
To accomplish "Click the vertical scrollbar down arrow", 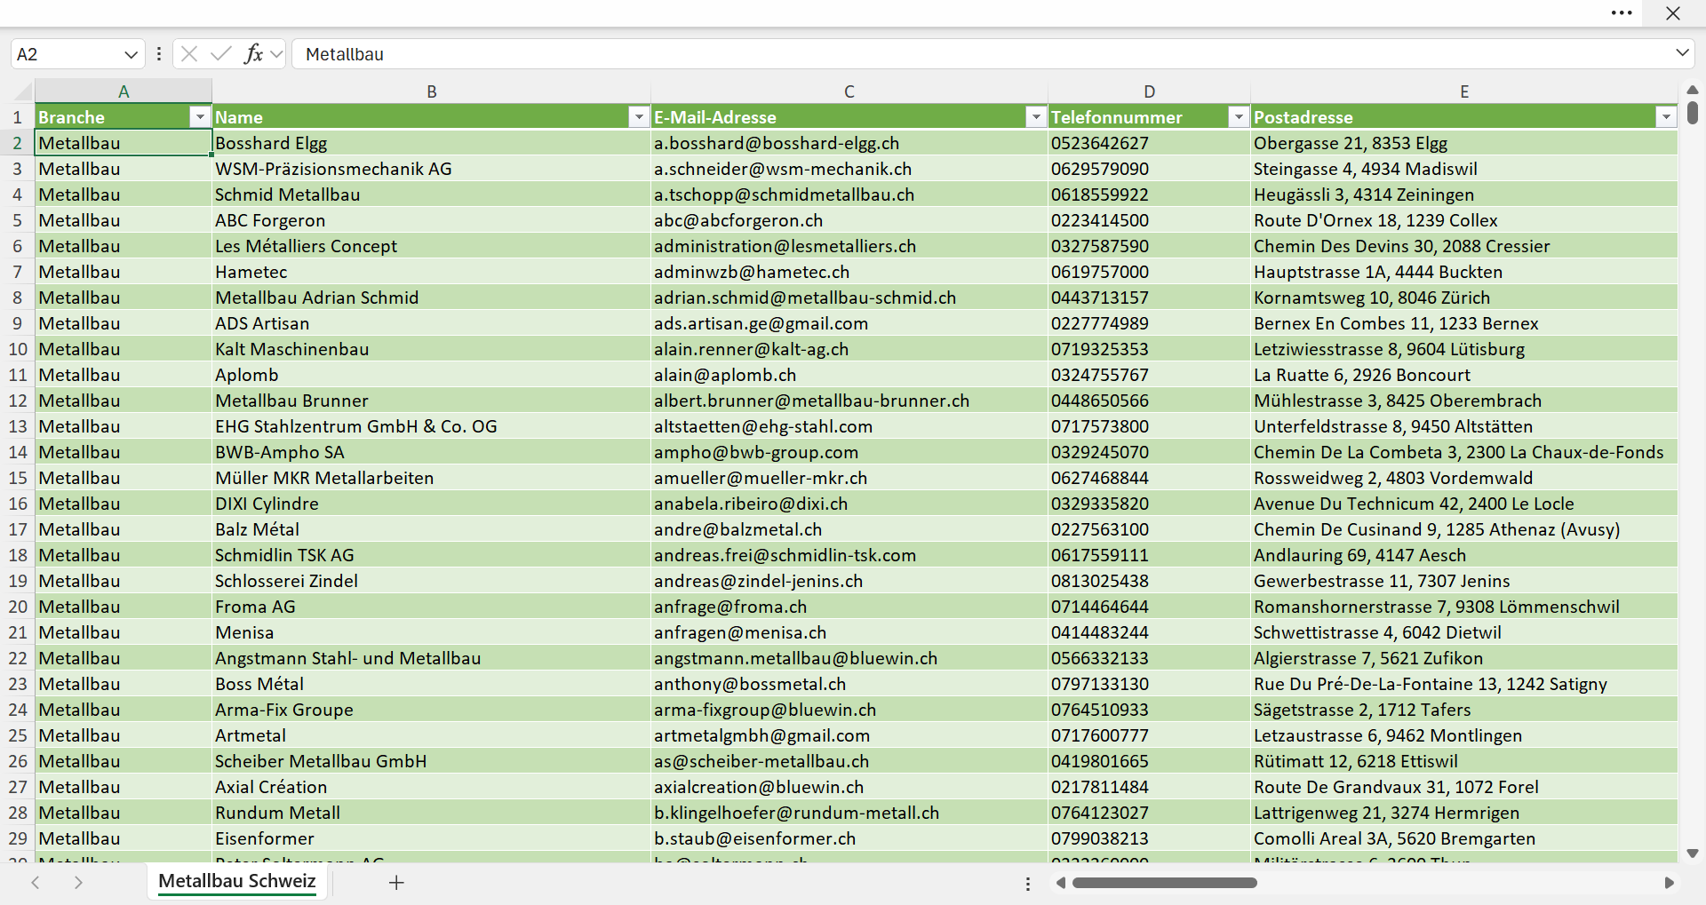I will (x=1693, y=853).
